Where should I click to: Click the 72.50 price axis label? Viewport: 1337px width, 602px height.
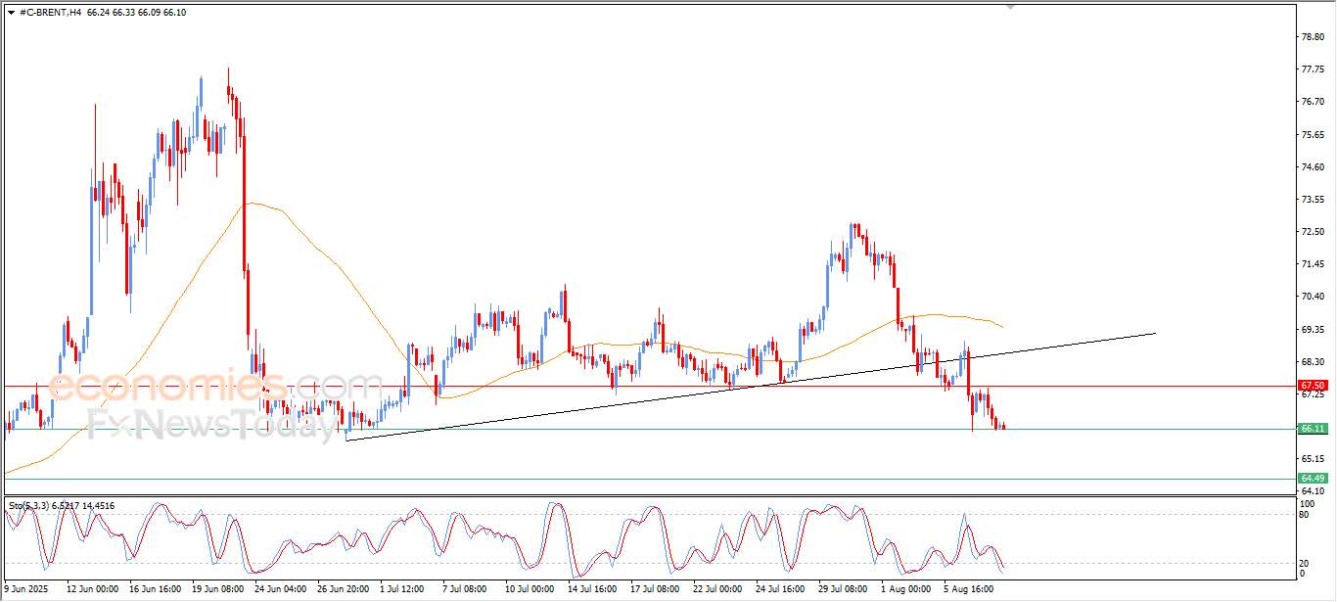tap(1313, 232)
